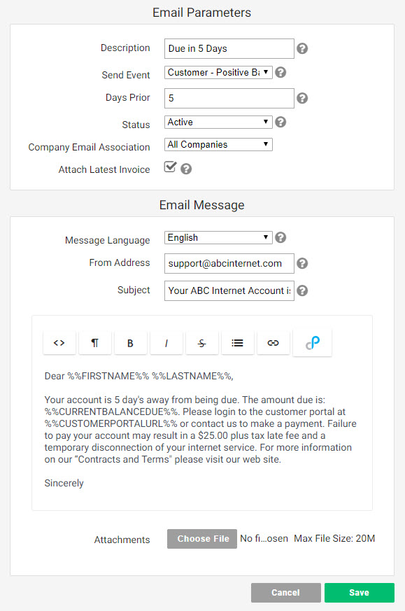Show help for Attach Latest Invoice
Screen dimensions: 405x611
[186, 169]
